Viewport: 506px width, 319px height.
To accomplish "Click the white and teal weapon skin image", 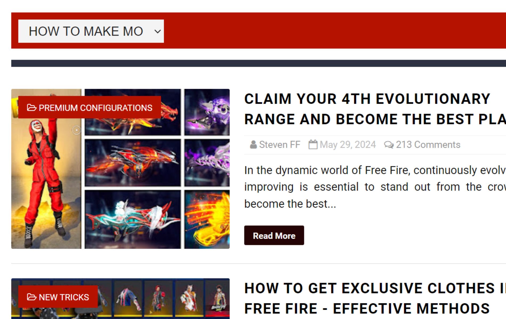I will [x=133, y=219].
